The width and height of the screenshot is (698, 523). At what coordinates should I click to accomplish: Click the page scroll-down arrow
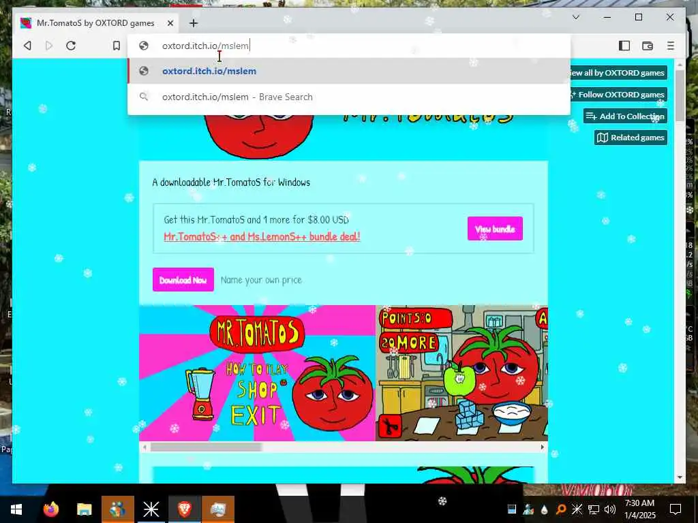(x=680, y=477)
